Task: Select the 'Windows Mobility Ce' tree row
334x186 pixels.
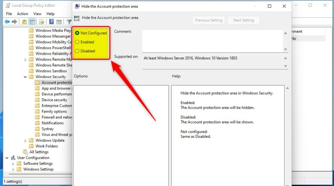Action: [x=53, y=42]
